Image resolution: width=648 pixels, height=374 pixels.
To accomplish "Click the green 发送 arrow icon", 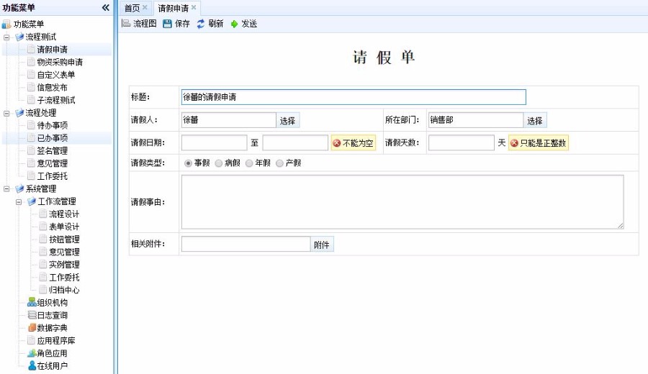I will [234, 24].
